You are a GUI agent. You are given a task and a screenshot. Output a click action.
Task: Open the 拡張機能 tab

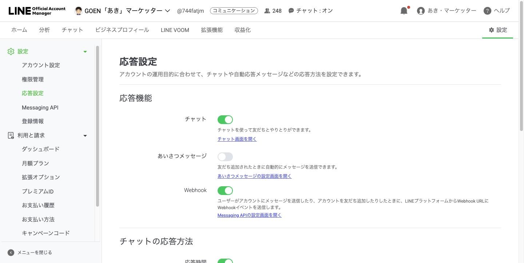click(x=212, y=30)
